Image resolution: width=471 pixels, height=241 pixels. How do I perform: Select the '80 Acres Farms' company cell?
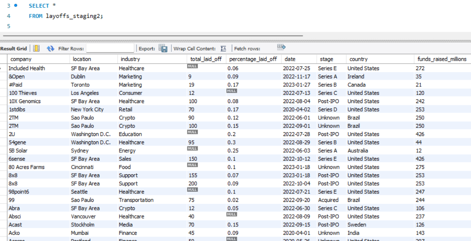[38, 167]
